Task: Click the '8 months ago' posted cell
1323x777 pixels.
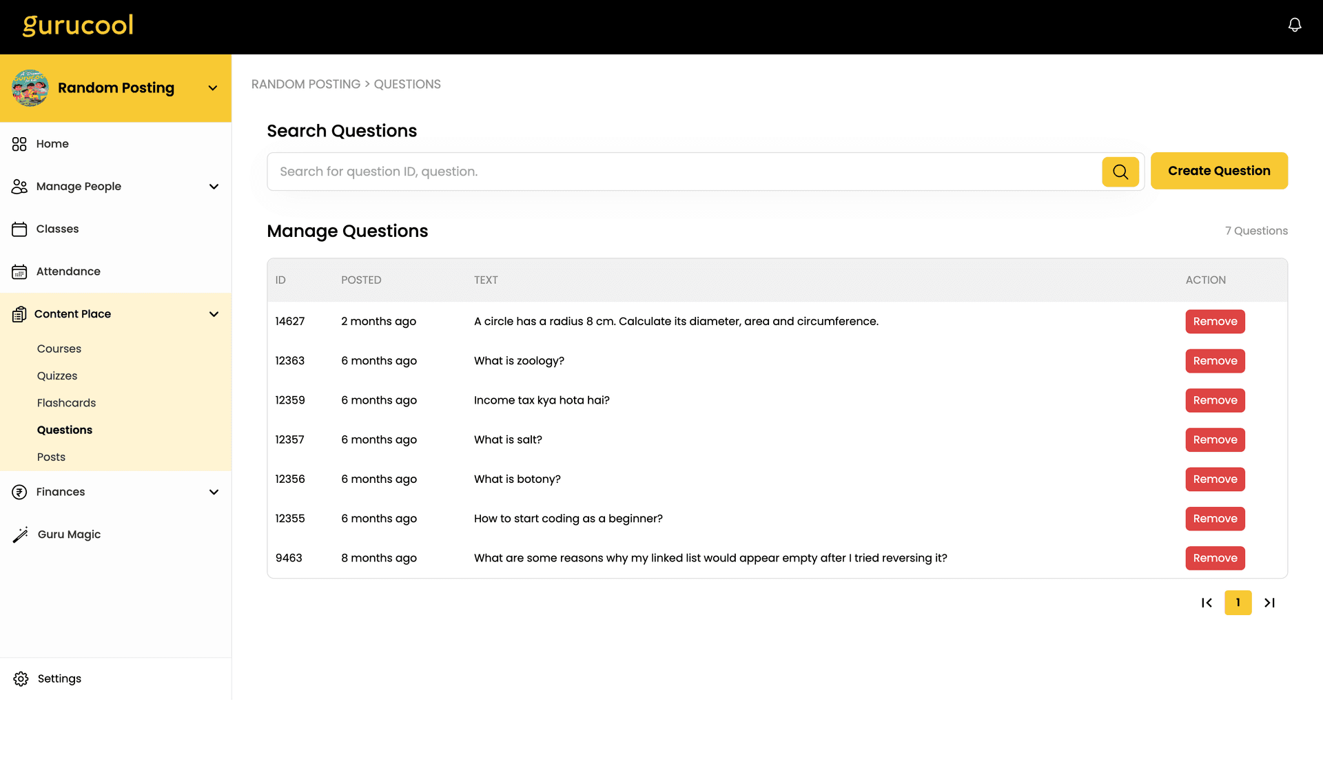Action: [379, 558]
